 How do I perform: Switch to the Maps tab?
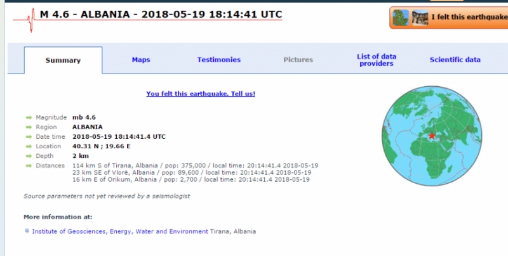[141, 60]
